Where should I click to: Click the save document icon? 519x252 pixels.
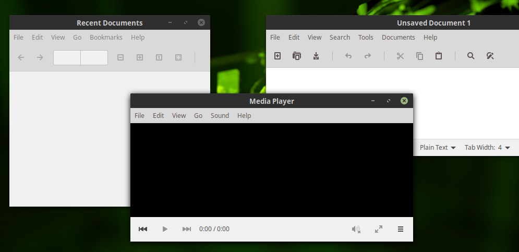point(316,56)
